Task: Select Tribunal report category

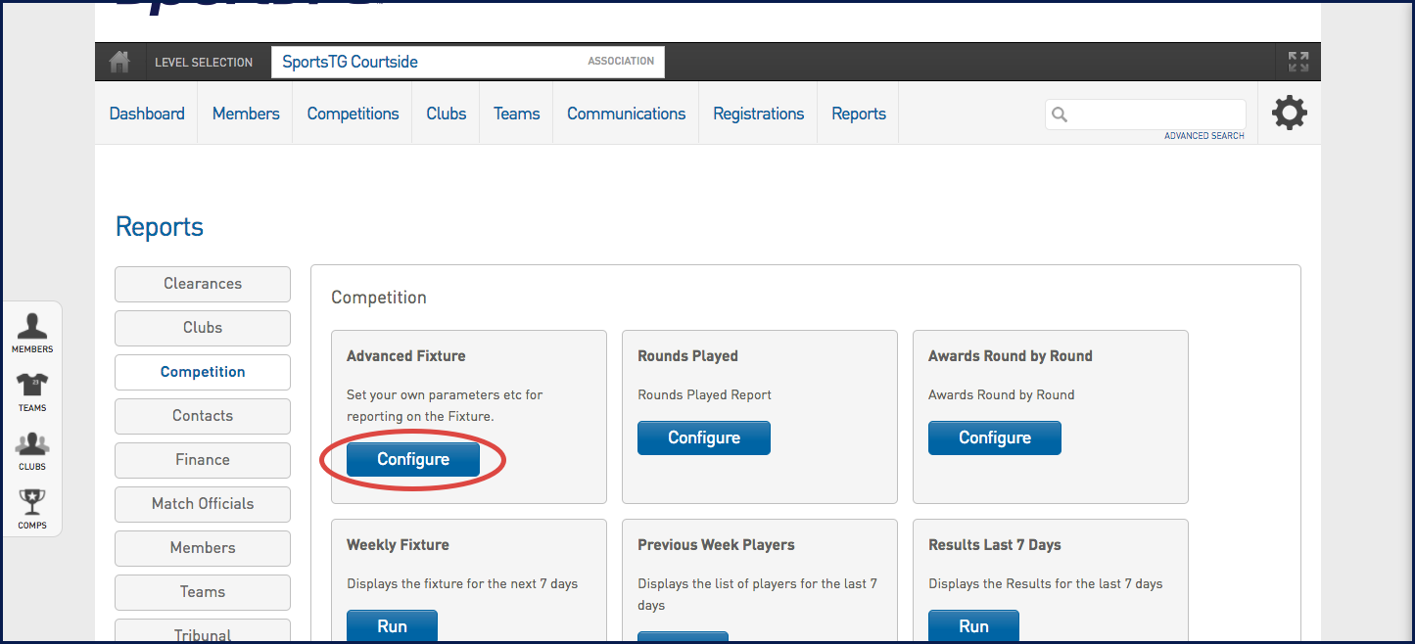Action: click(x=203, y=631)
